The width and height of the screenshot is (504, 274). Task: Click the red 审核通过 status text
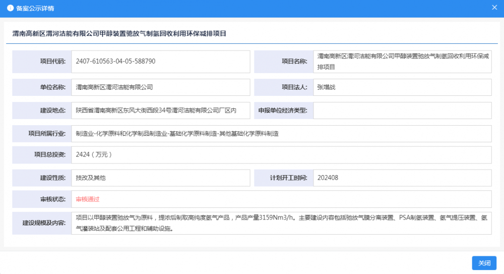click(x=88, y=199)
